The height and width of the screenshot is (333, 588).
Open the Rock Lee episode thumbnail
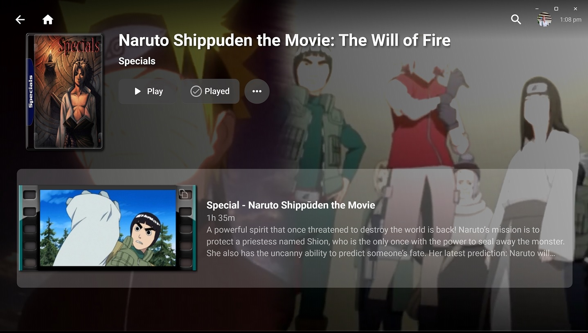pos(108,228)
